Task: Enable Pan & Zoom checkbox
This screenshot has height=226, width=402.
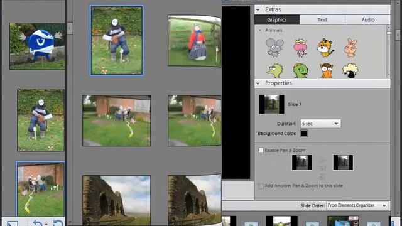Action: click(261, 150)
